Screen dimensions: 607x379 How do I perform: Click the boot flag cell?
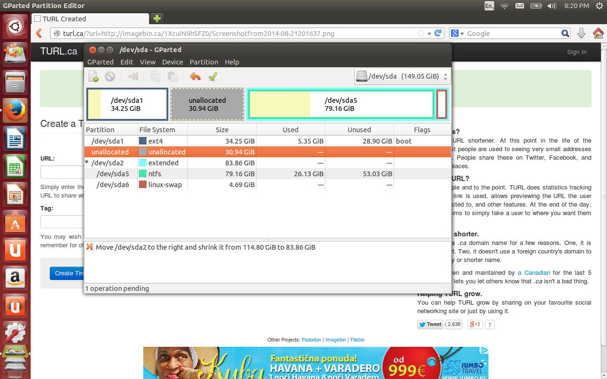point(422,141)
